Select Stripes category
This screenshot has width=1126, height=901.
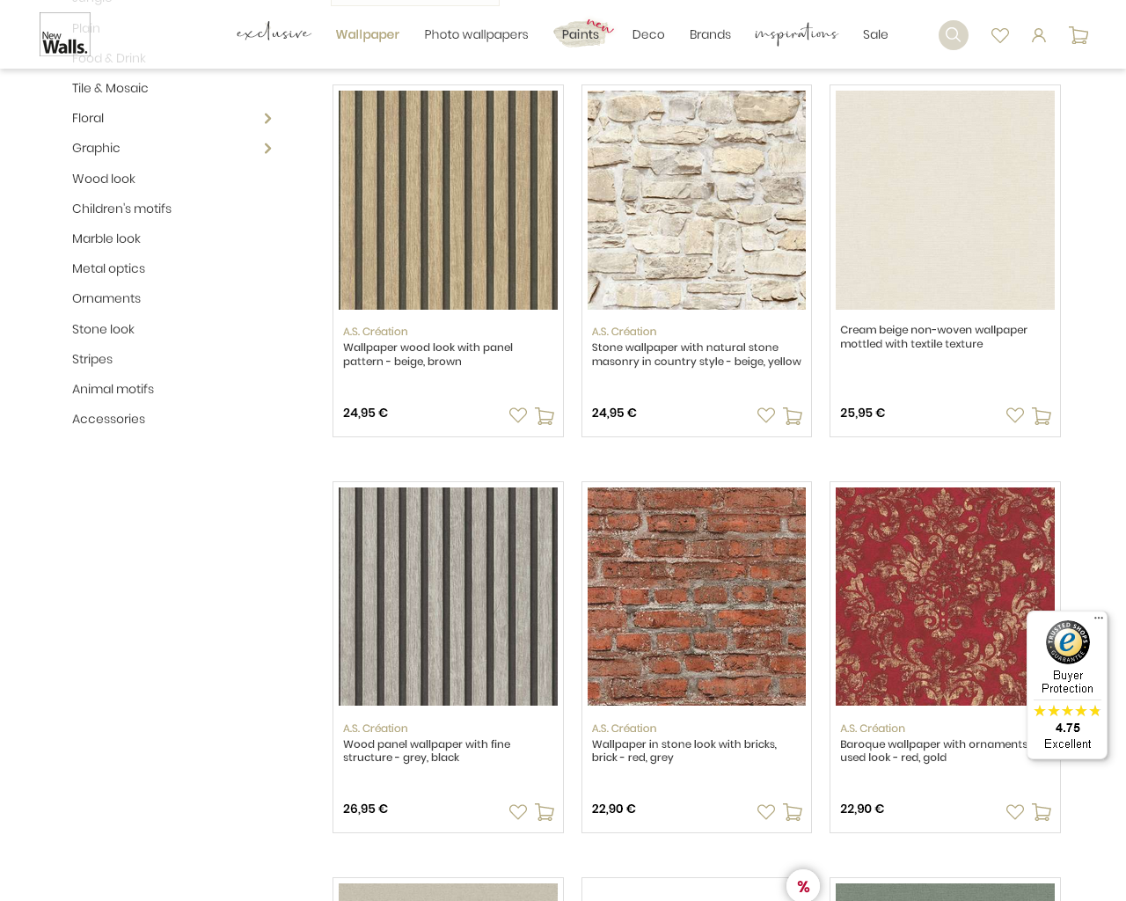point(92,359)
